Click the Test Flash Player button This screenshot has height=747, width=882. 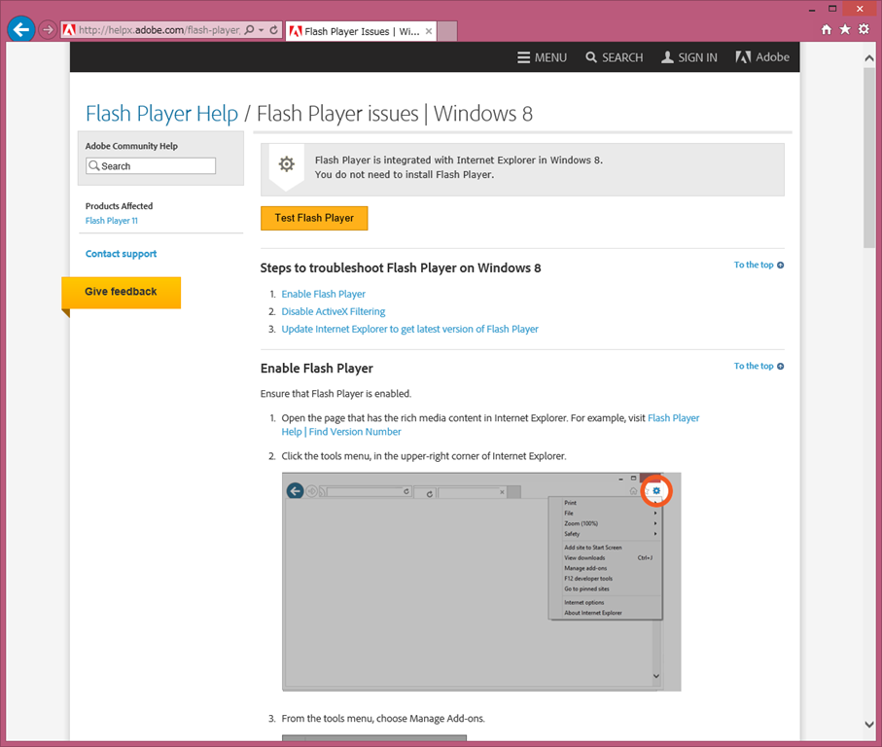314,218
